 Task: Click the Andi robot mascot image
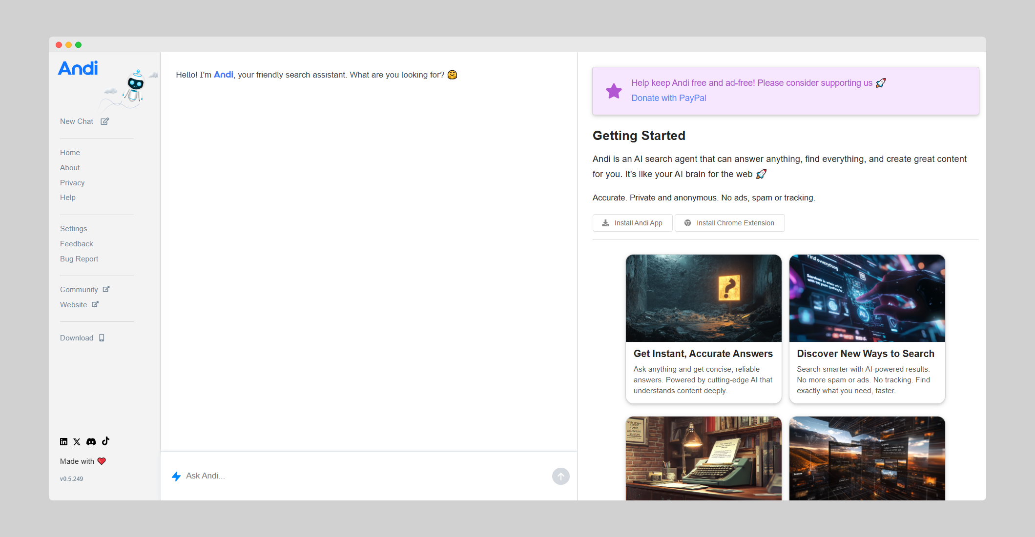[x=134, y=87]
